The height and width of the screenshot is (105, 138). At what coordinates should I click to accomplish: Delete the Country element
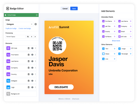tap(29, 74)
